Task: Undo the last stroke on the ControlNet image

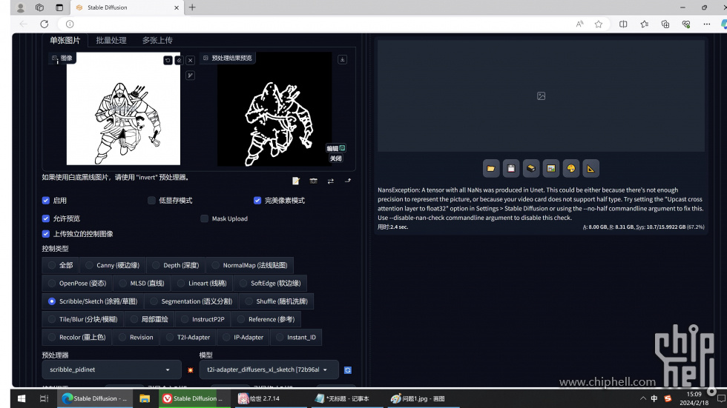Action: (168, 60)
